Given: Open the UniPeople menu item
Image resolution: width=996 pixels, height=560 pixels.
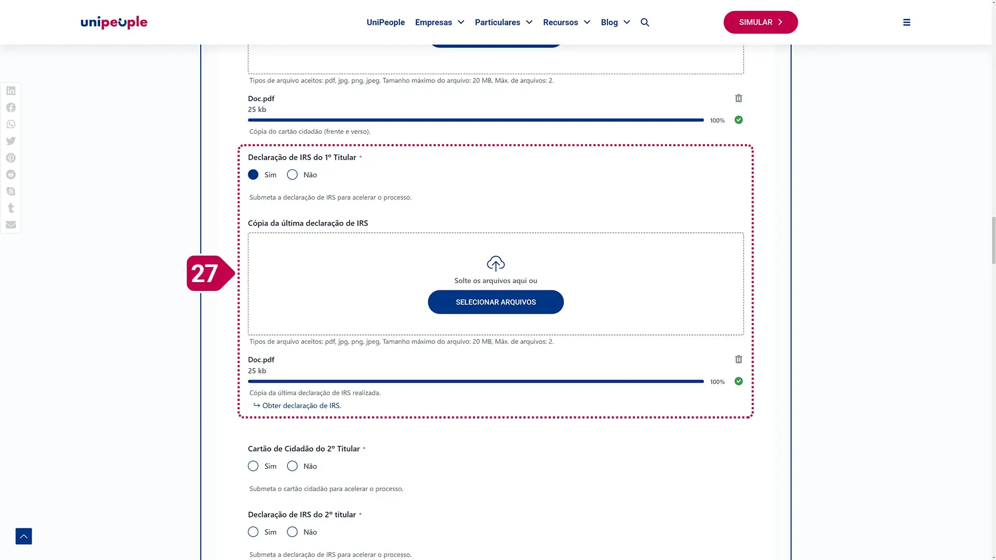Looking at the screenshot, I should [x=385, y=22].
